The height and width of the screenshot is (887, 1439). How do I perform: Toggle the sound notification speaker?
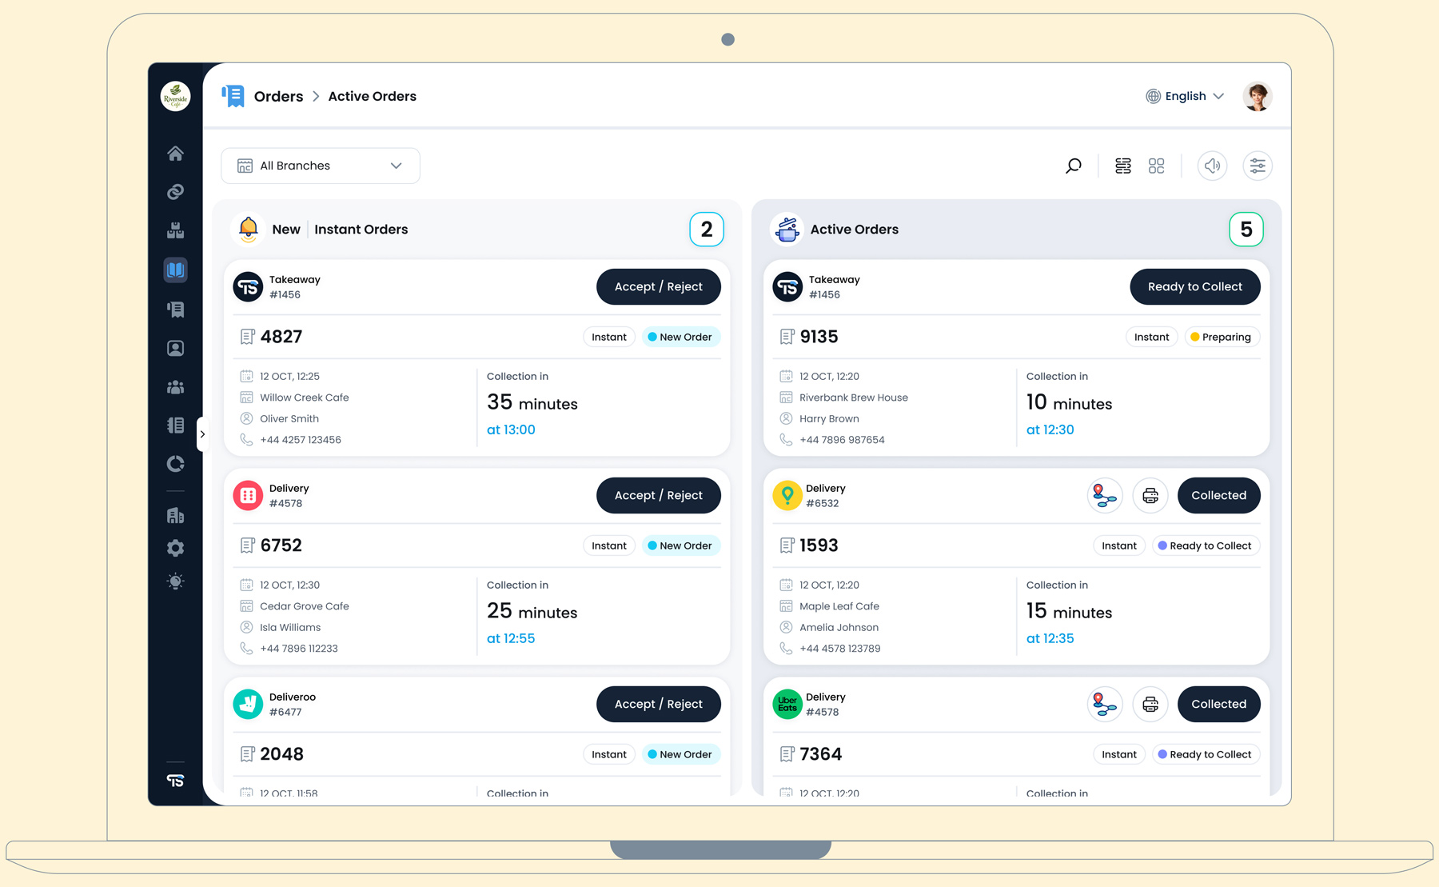(x=1212, y=166)
